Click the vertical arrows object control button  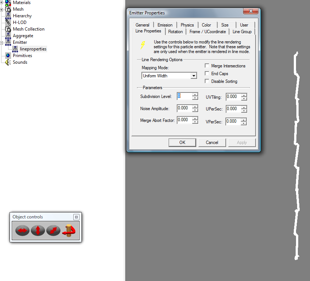(x=38, y=231)
